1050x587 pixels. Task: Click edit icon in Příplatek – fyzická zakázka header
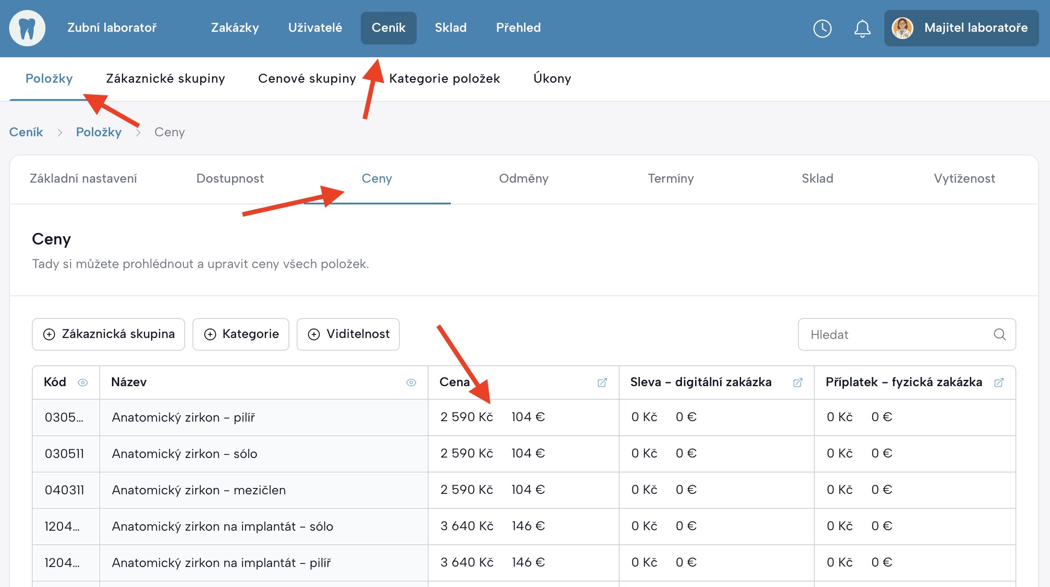999,383
